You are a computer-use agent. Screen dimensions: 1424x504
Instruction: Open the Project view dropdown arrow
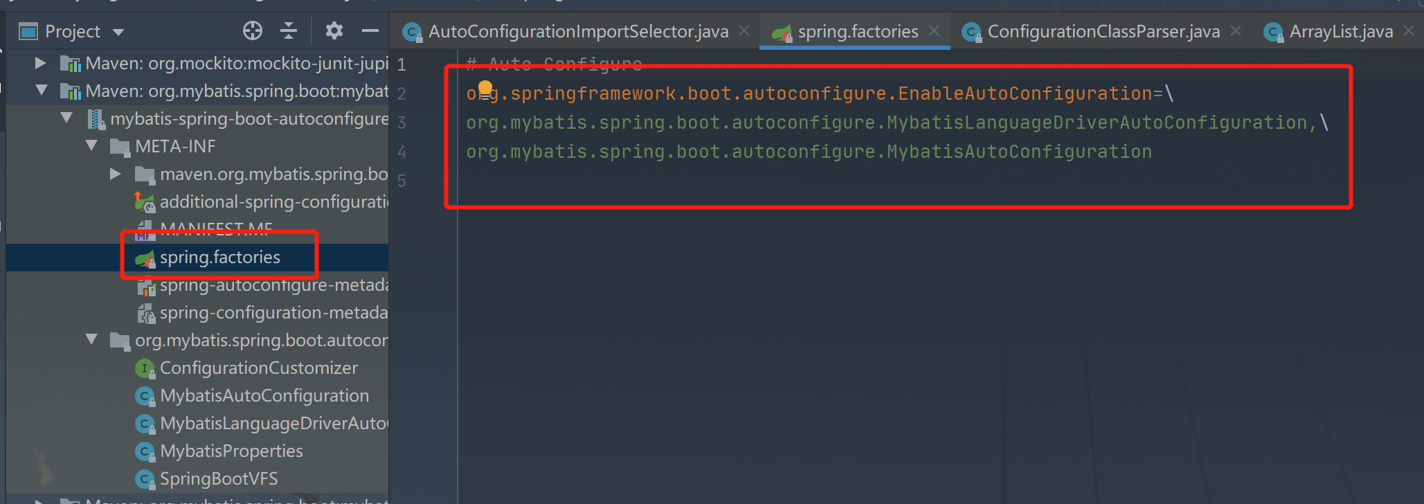[x=118, y=32]
